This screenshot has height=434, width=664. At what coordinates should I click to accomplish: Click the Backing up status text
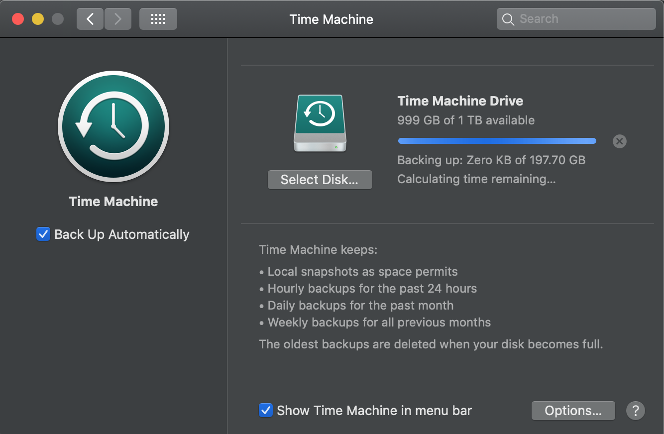pos(491,160)
